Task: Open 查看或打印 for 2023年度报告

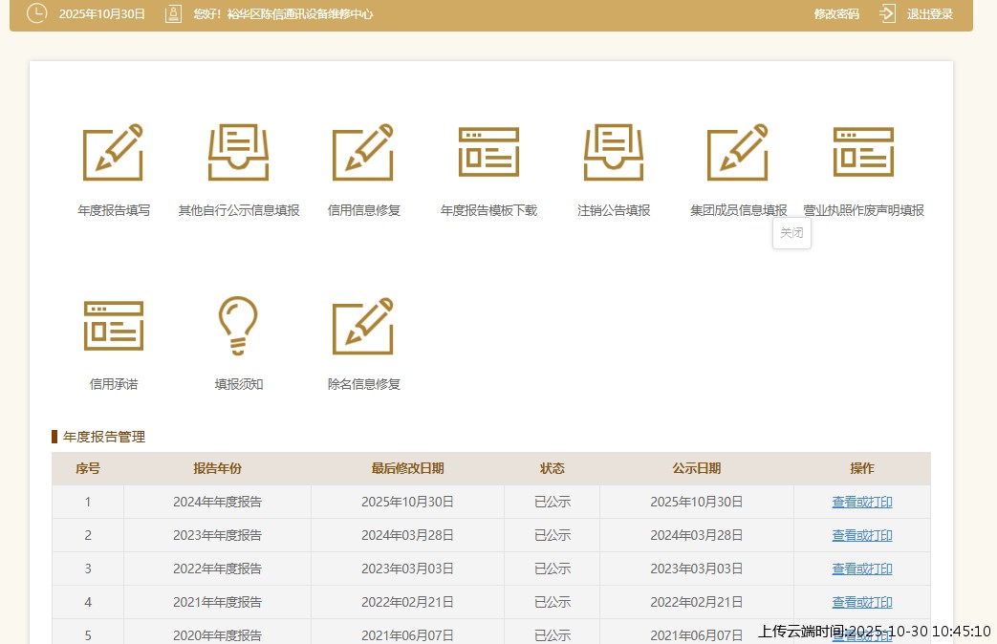Action: (x=861, y=535)
